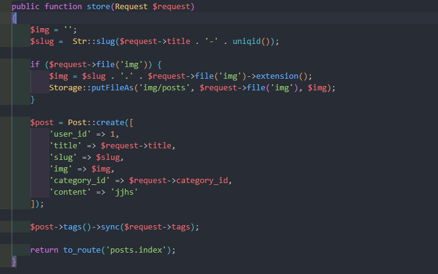Click the 'img' array key in create array

(61, 169)
